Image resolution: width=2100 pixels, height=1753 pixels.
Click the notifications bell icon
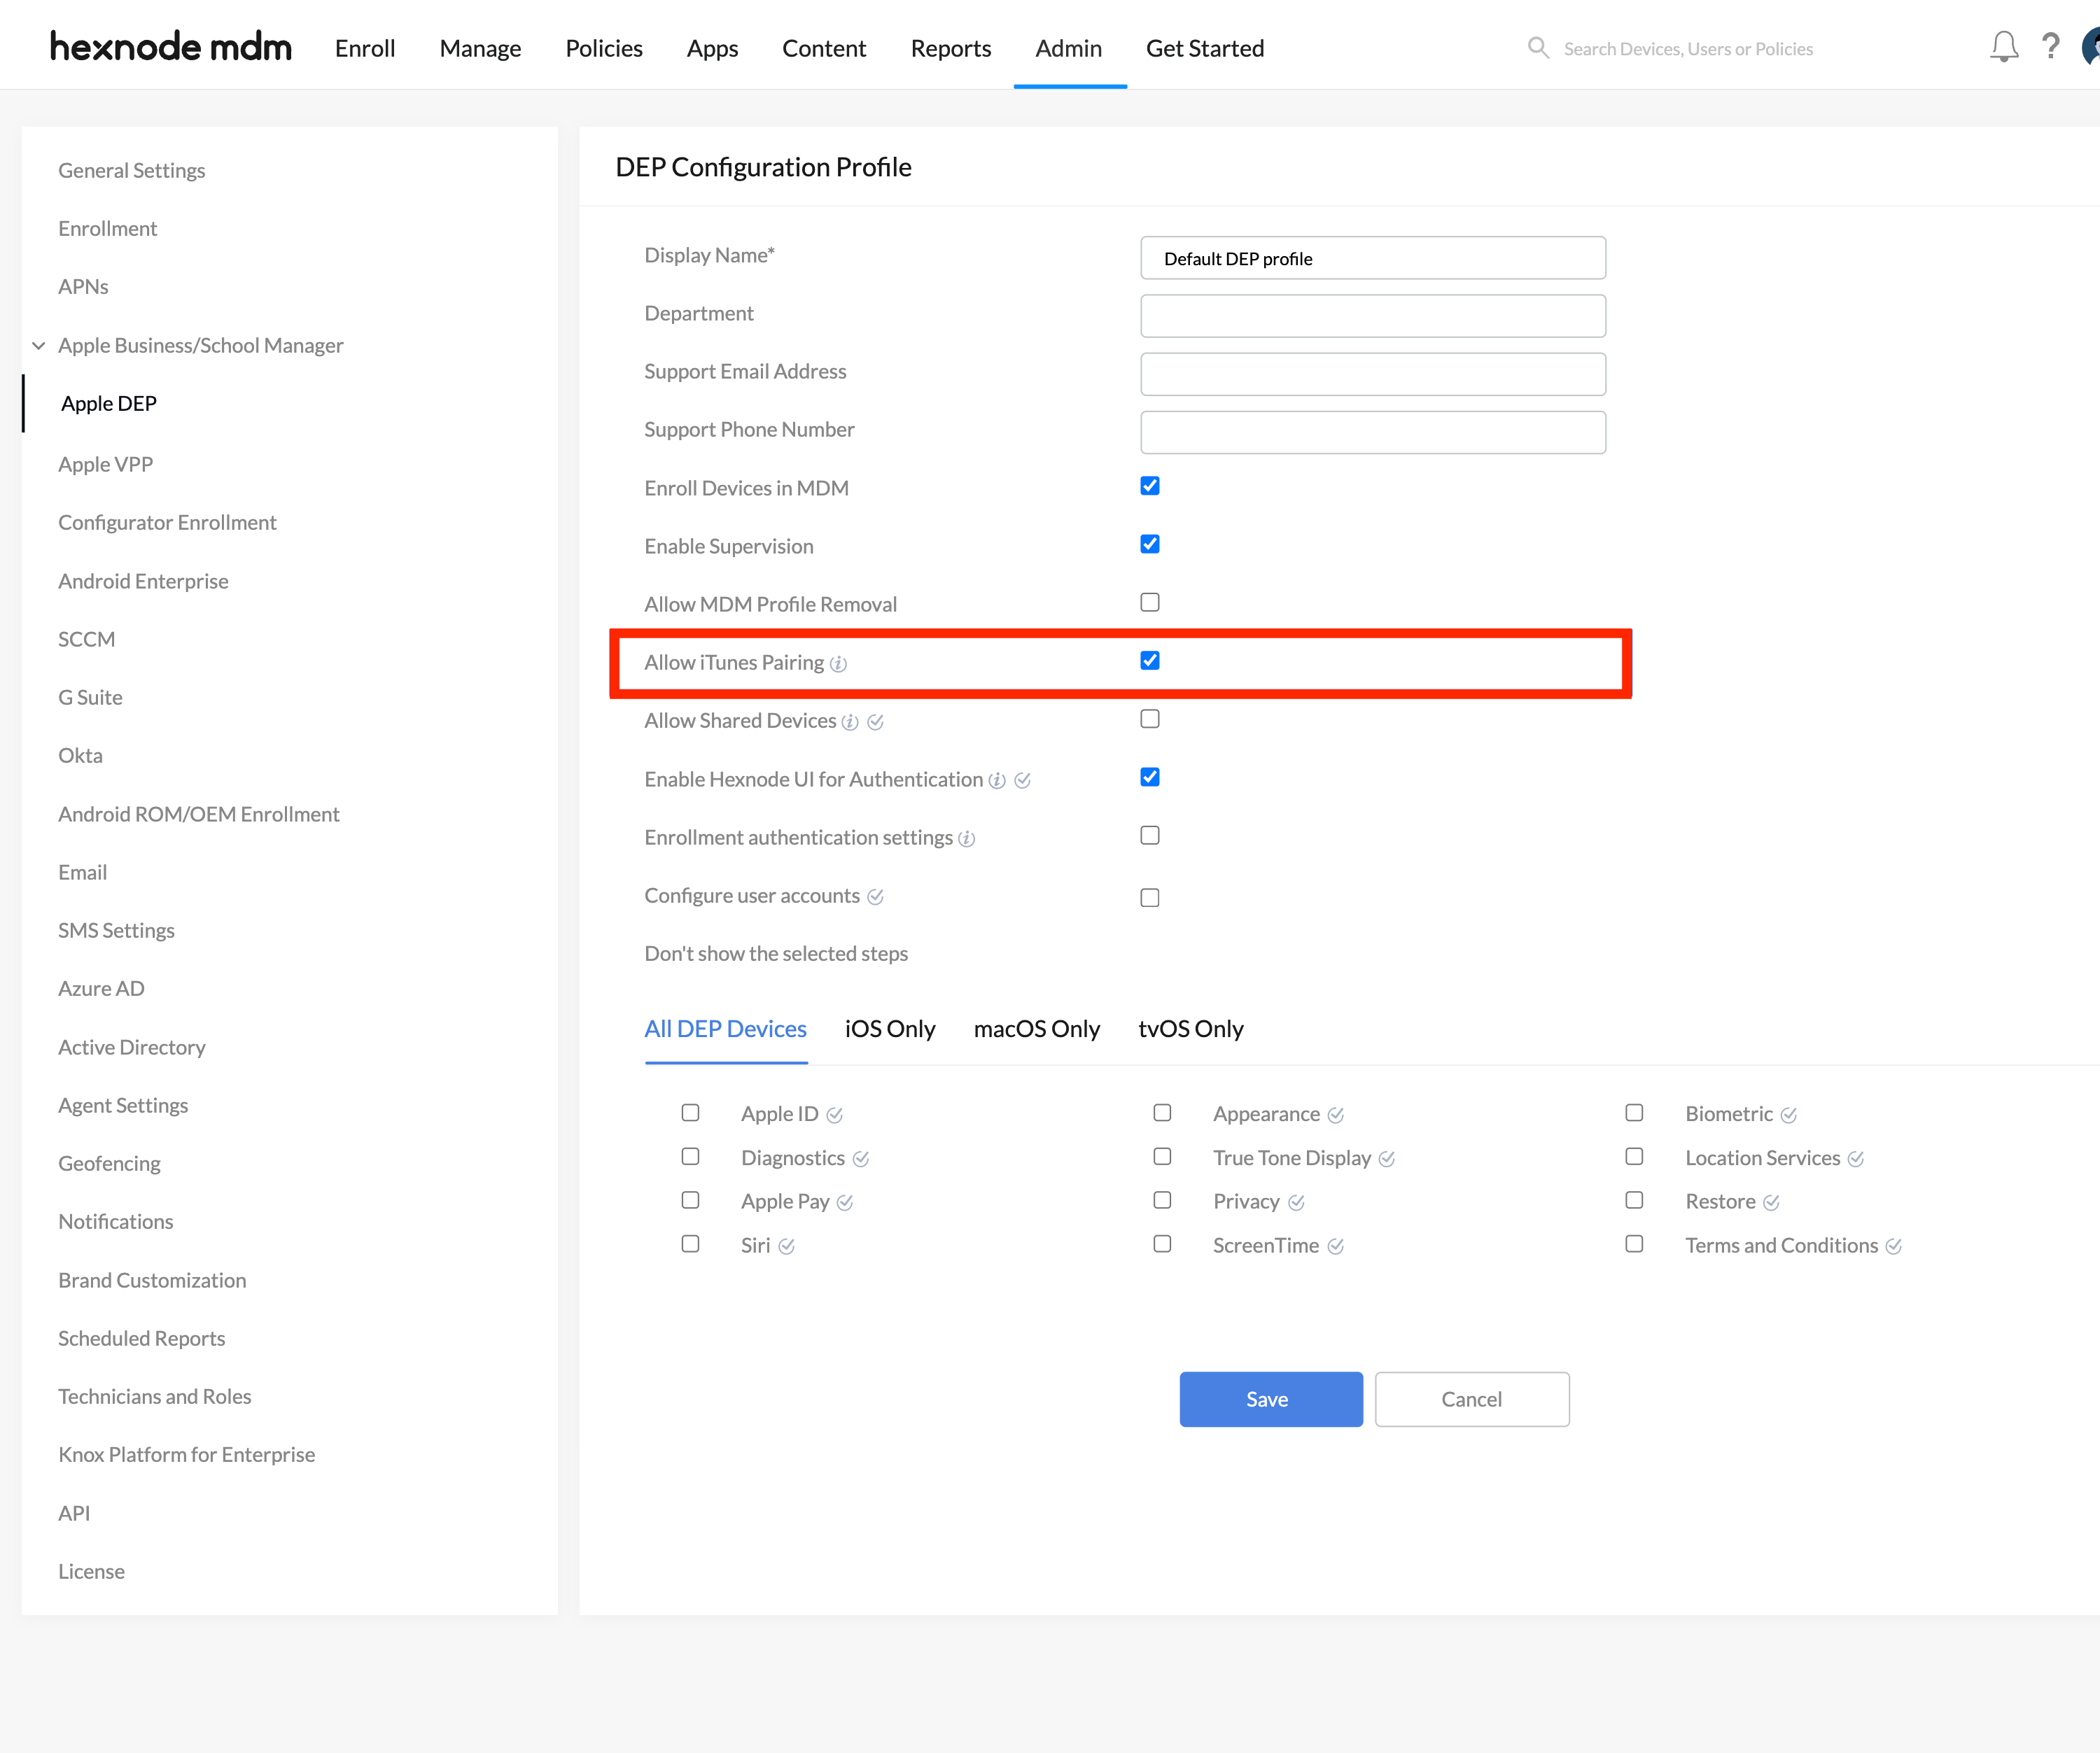[2002, 47]
